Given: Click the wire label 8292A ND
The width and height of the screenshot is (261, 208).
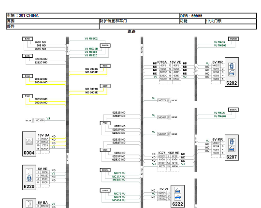Looking at the screenshot, I should [41, 59].
